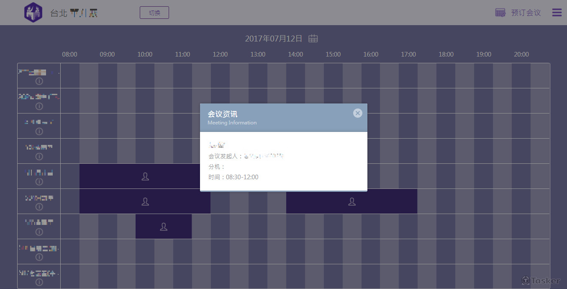Click the 13:00 time header
This screenshot has height=289, width=567.
[x=258, y=54]
